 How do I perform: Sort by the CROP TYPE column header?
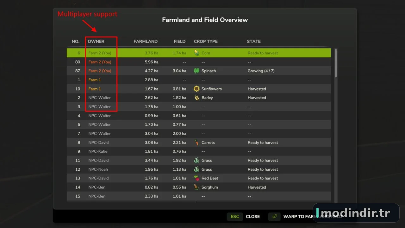[x=206, y=41]
